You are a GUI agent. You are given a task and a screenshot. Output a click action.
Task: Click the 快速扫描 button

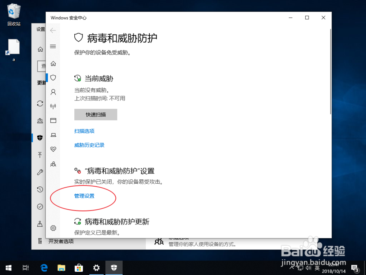click(96, 114)
